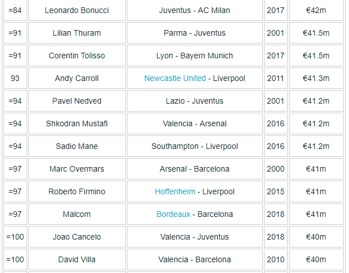
Task: Click the Pavel Nedved name cell
Action: [76, 101]
